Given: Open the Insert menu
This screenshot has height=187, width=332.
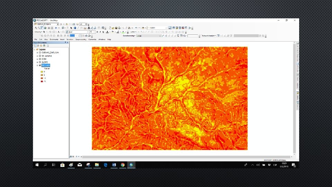Looking at the screenshot, I should click(x=62, y=39).
